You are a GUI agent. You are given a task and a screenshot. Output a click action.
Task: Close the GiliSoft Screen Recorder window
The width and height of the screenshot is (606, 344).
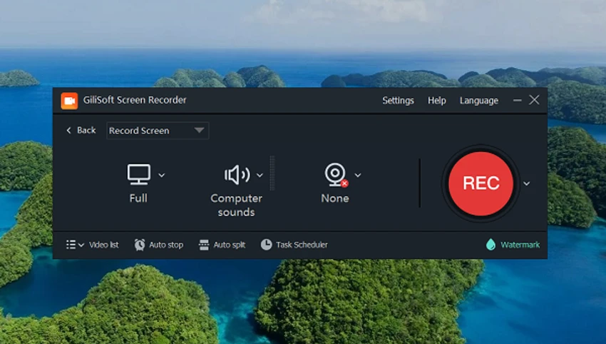[534, 100]
